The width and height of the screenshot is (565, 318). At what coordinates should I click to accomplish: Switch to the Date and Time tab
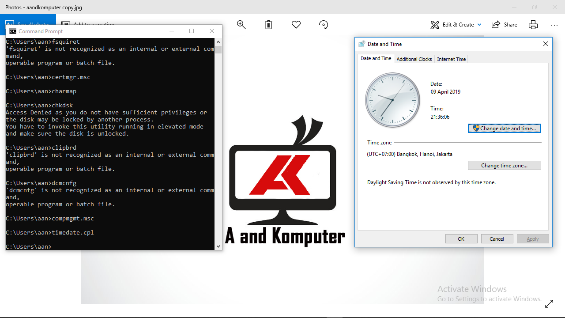pyautogui.click(x=376, y=58)
